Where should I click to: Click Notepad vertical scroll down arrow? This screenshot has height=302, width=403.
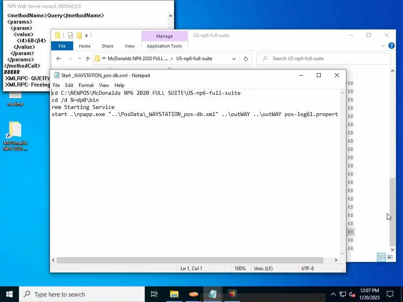342,254
